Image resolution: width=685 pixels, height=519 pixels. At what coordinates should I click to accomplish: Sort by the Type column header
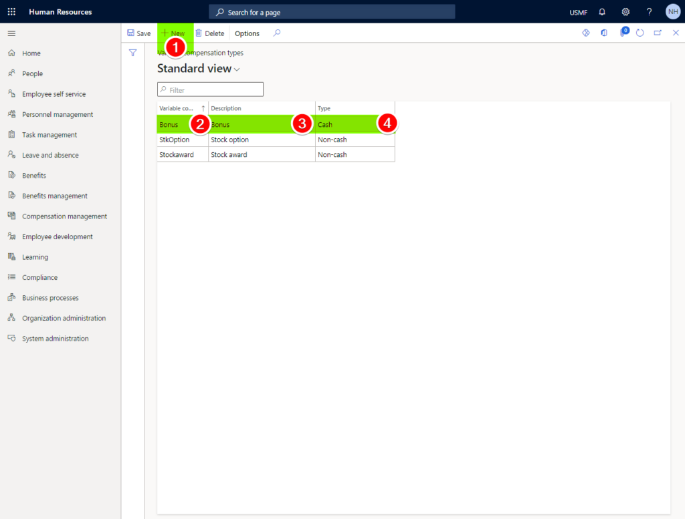click(355, 108)
